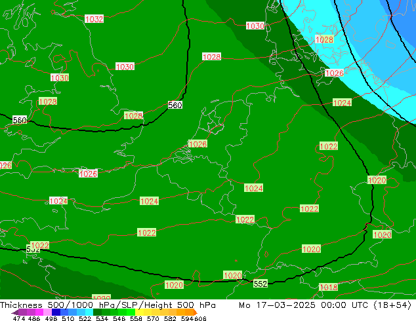The image size is (416, 321).
Task: Click the legend value 570
Action: (153, 318)
